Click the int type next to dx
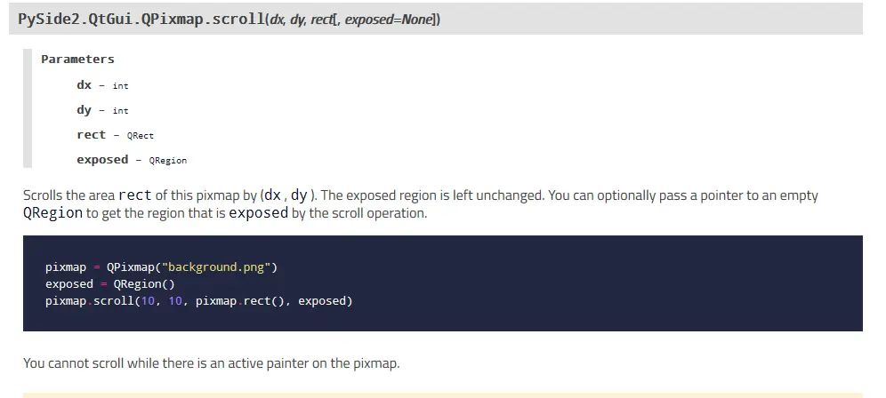Image resolution: width=886 pixels, height=398 pixels. [120, 86]
